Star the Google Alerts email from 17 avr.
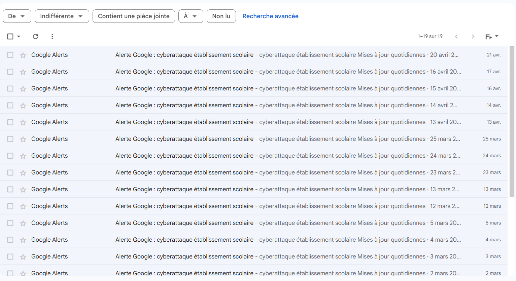Screen dimensions: 516x281 pos(23,72)
